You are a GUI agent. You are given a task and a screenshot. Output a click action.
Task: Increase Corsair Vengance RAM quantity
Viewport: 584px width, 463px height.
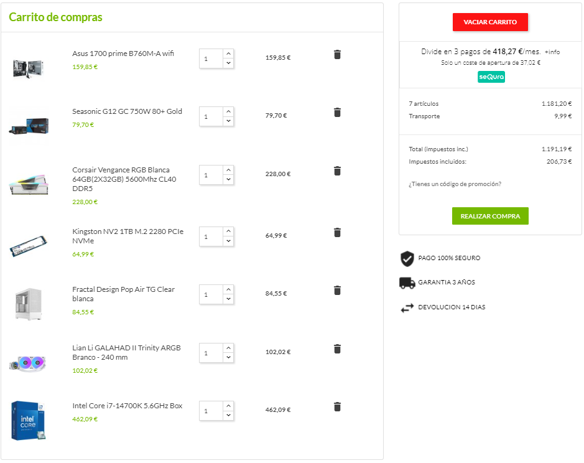click(x=228, y=170)
